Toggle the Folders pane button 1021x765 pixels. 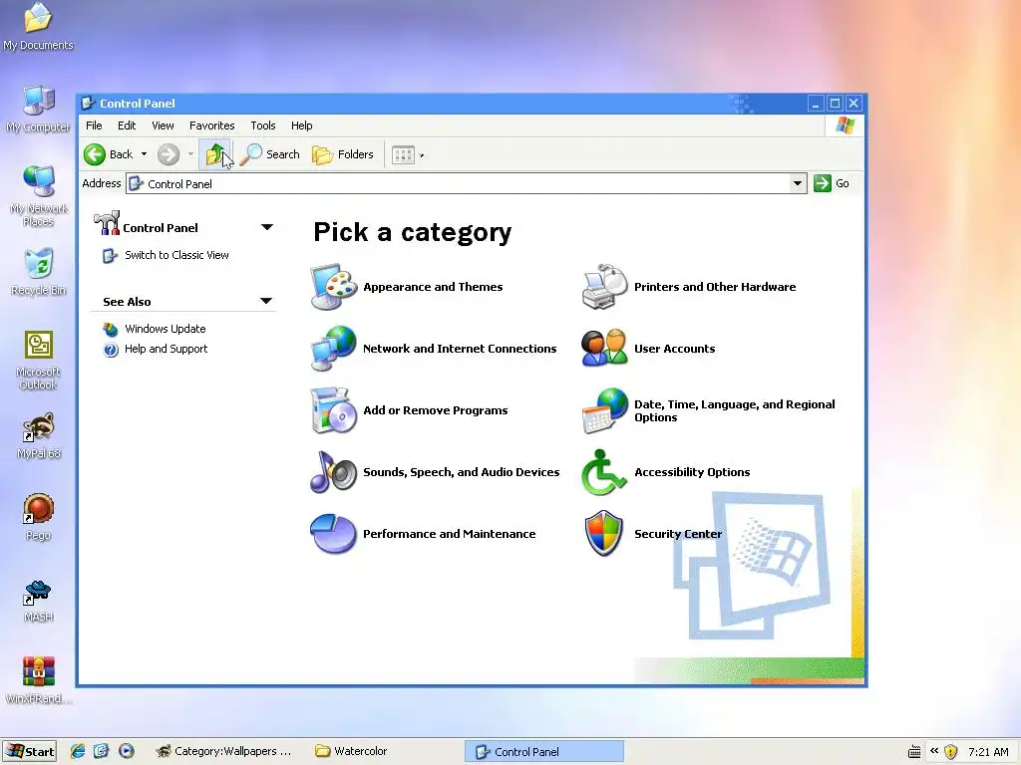point(343,154)
